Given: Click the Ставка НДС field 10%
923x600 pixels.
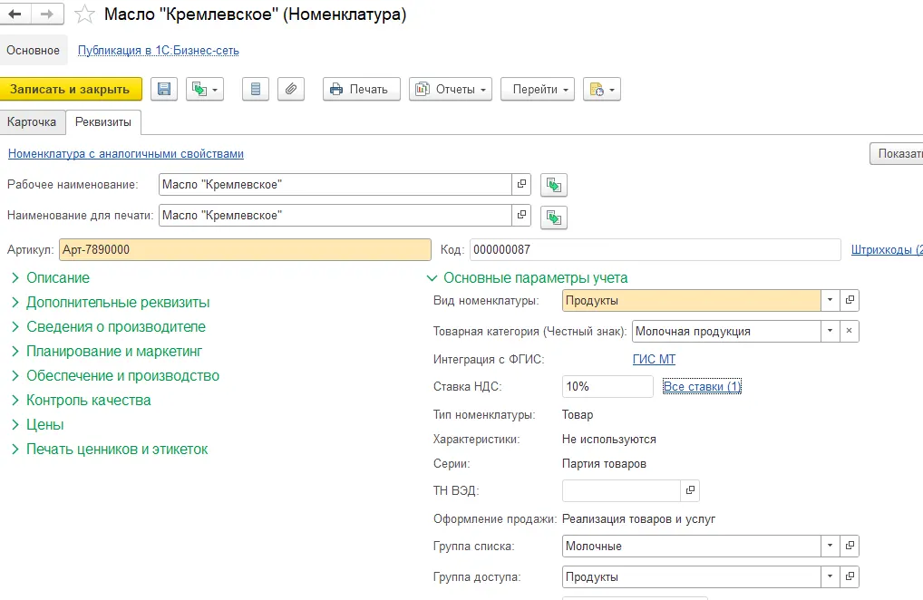Looking at the screenshot, I should click(607, 386).
